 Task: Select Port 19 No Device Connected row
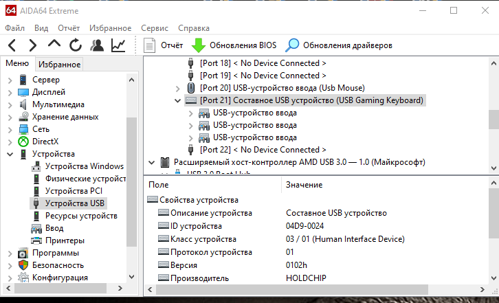(x=263, y=76)
